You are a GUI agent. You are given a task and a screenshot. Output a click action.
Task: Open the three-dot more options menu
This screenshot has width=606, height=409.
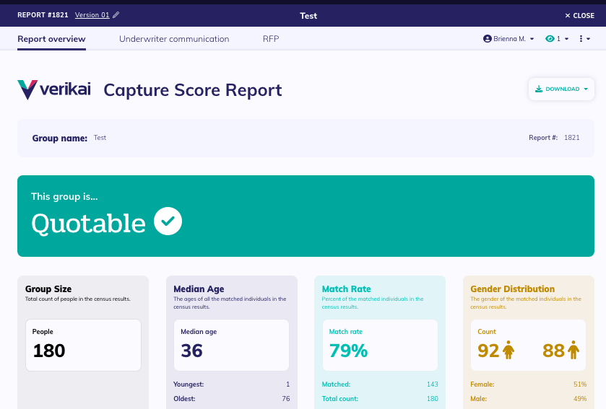click(581, 38)
